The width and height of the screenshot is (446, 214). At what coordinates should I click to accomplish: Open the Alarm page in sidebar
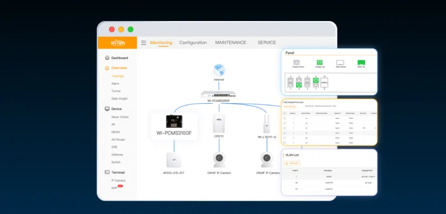click(x=115, y=84)
